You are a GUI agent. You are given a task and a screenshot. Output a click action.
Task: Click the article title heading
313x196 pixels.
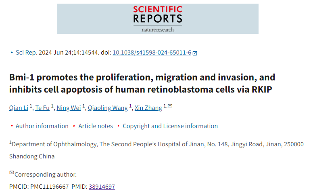(142, 83)
